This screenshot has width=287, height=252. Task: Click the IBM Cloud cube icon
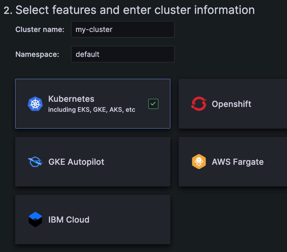pyautogui.click(x=35, y=219)
